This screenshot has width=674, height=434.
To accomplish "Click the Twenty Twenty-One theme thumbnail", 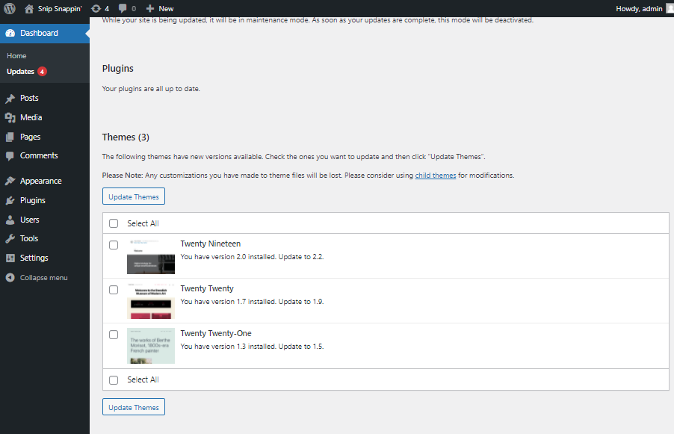I will tap(150, 346).
